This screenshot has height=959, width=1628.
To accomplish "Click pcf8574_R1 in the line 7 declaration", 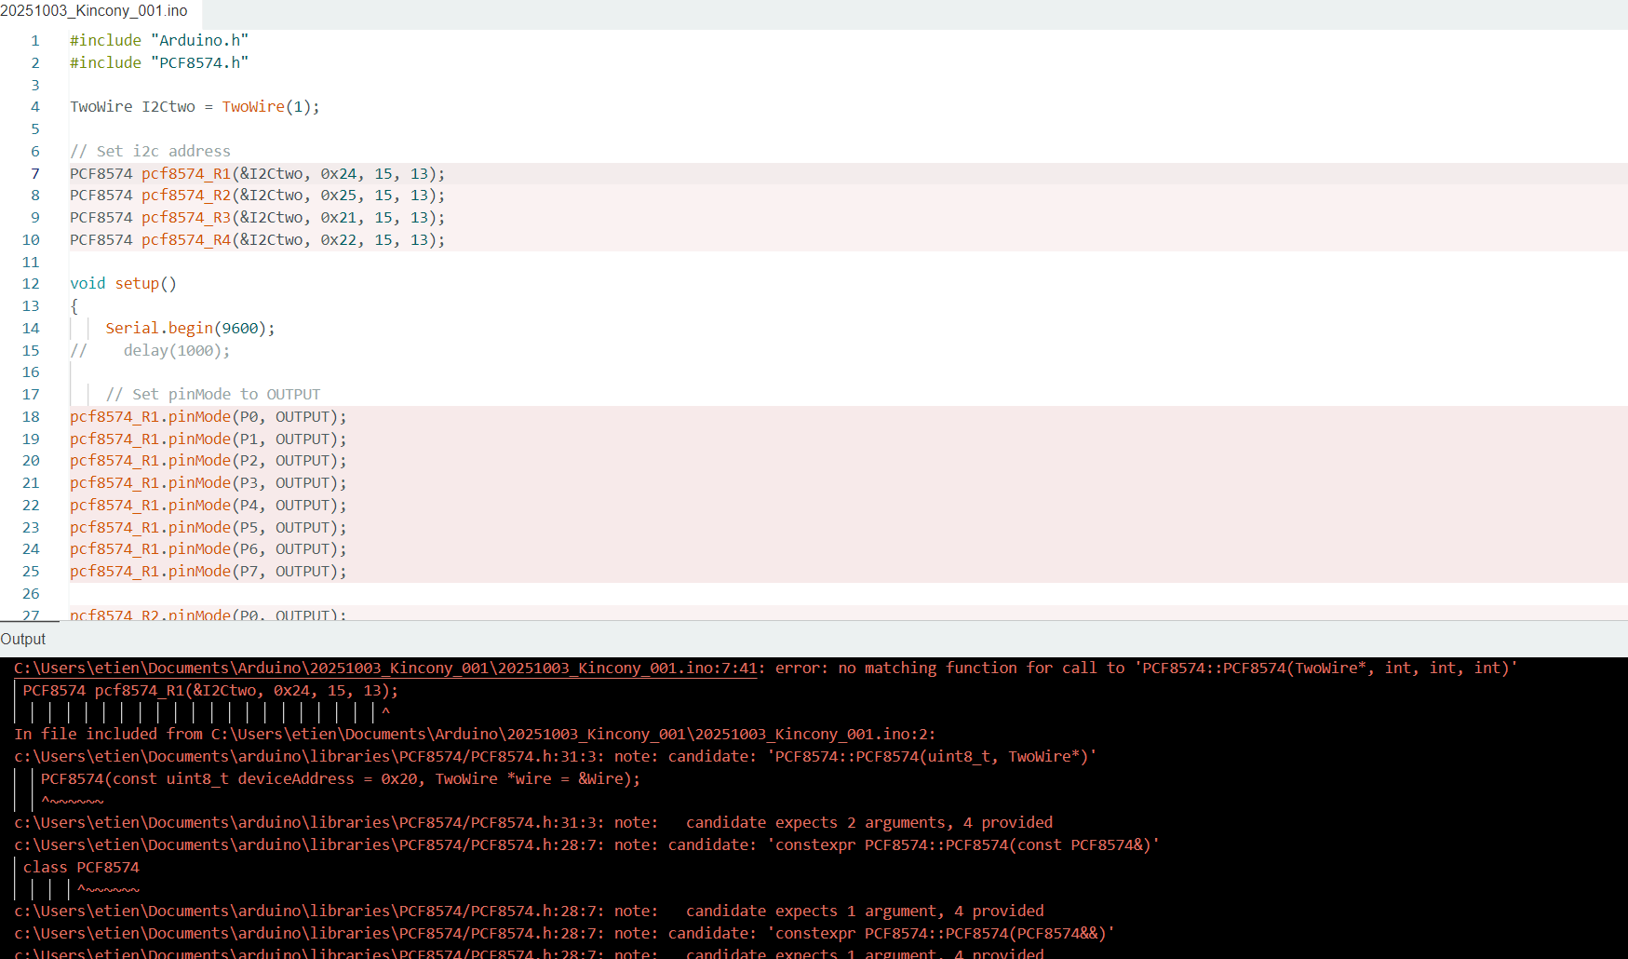I will (x=185, y=174).
